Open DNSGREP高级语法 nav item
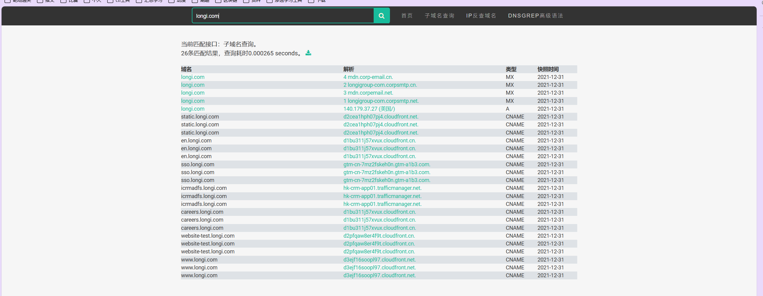This screenshot has width=763, height=296. click(536, 16)
